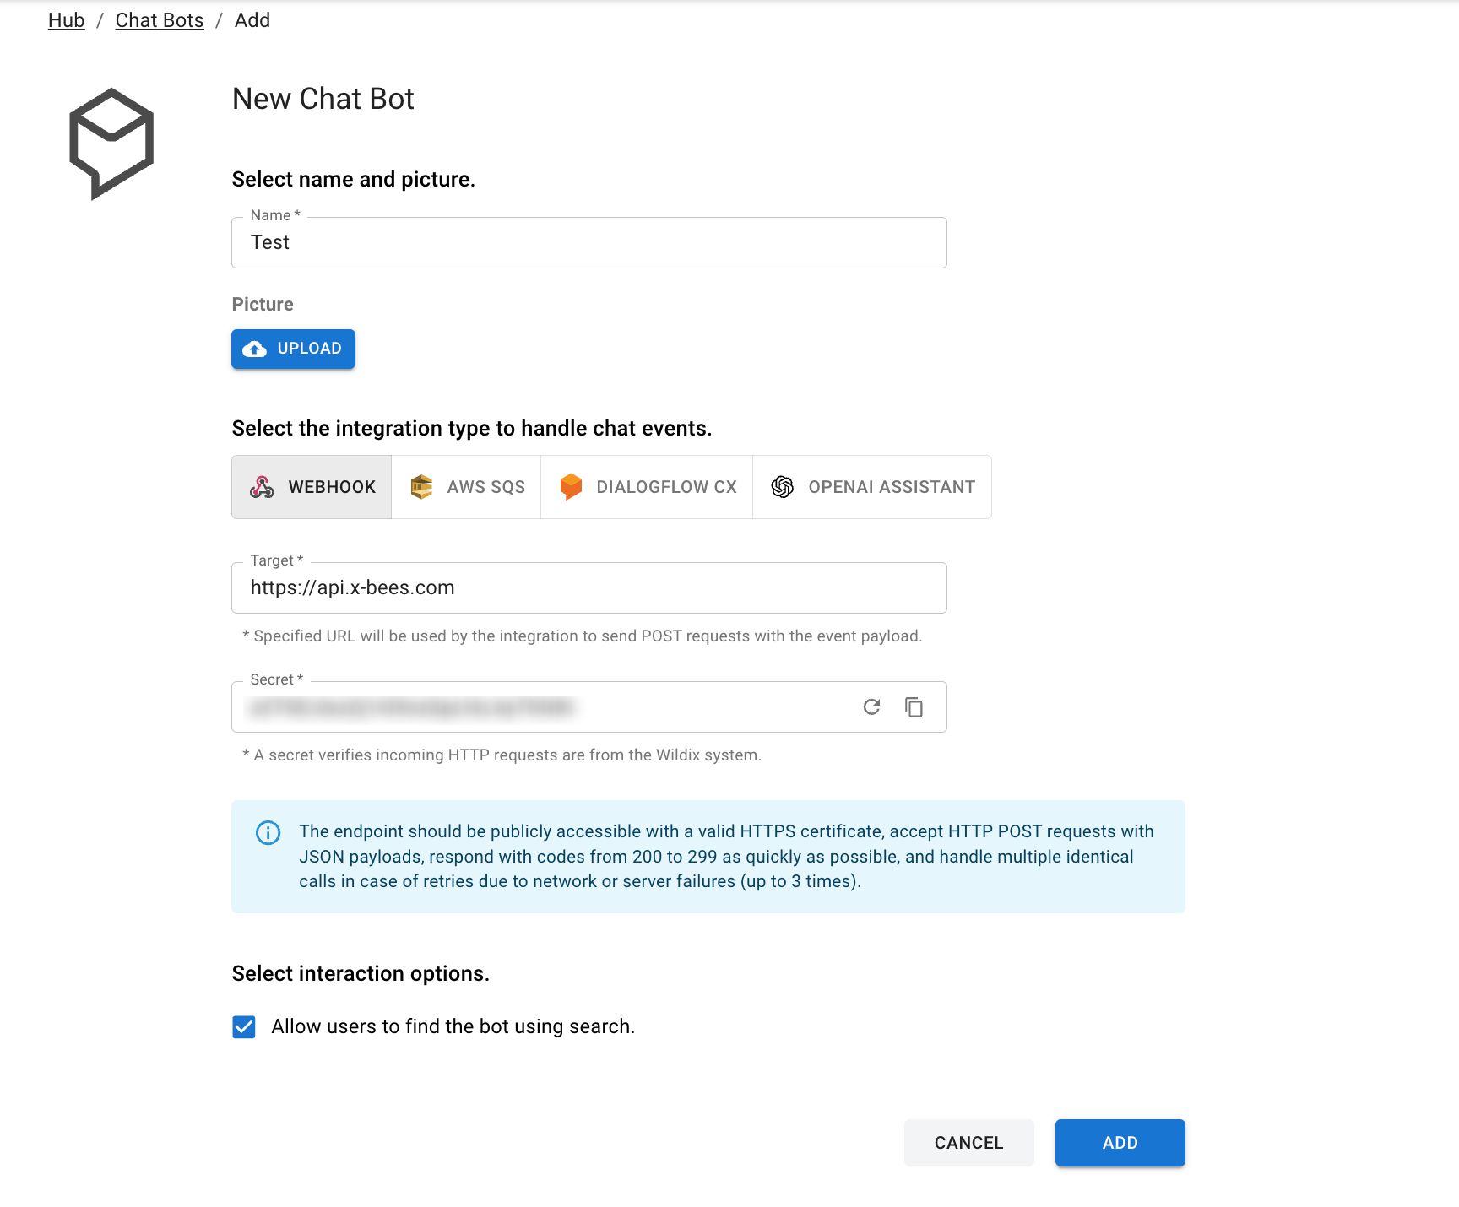Select the Dialogflow CX icon
The height and width of the screenshot is (1207, 1459).
click(x=571, y=486)
